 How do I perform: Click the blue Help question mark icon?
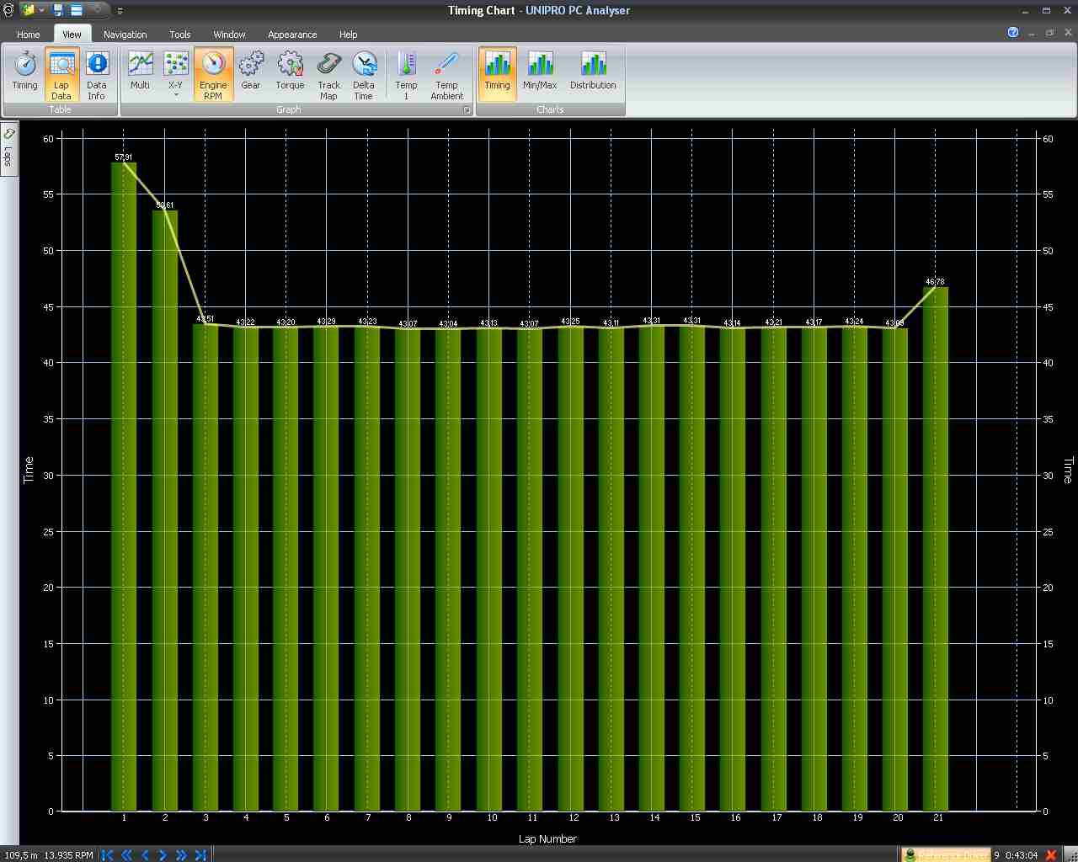(1013, 32)
